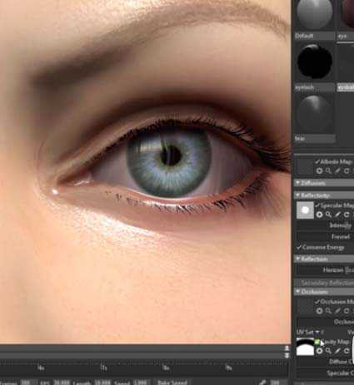Click the Cavity Map load-texture circle icon
Viewport: 354px width, 385px height.
[319, 351]
